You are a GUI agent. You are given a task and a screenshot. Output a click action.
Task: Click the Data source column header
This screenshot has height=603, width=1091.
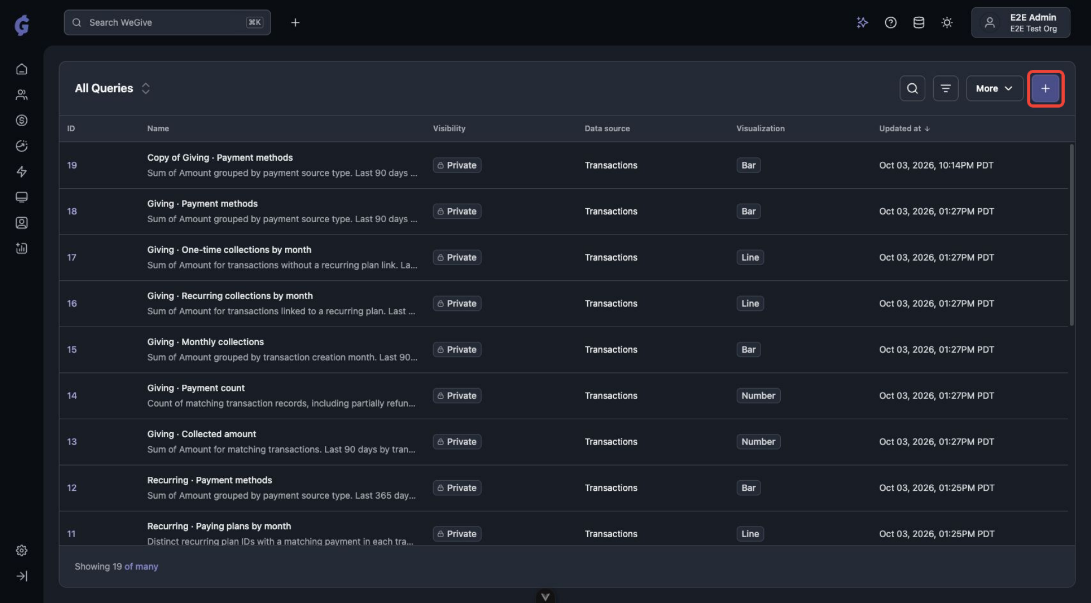[x=607, y=128]
